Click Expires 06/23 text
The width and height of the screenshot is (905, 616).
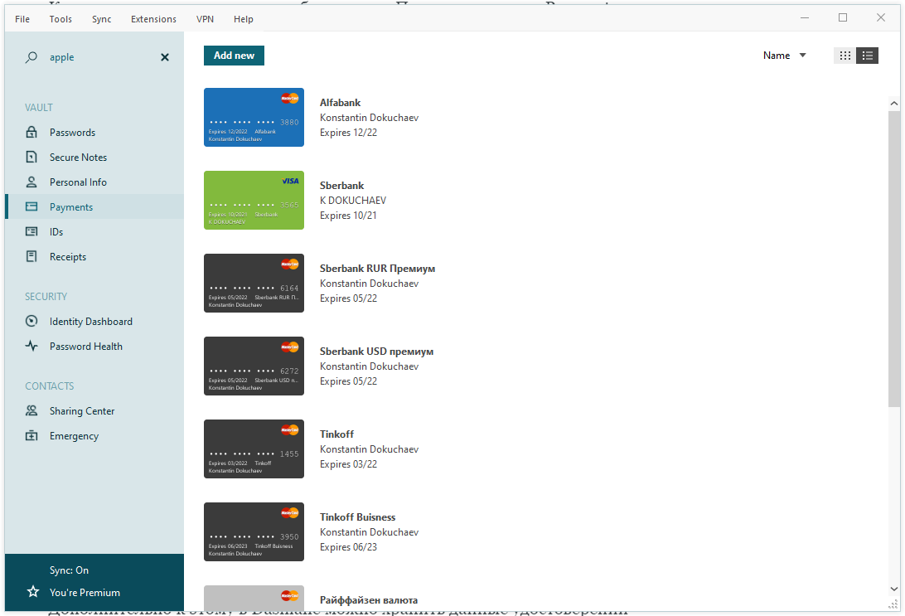coord(349,546)
